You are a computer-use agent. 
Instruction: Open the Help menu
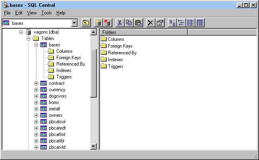click(61, 13)
